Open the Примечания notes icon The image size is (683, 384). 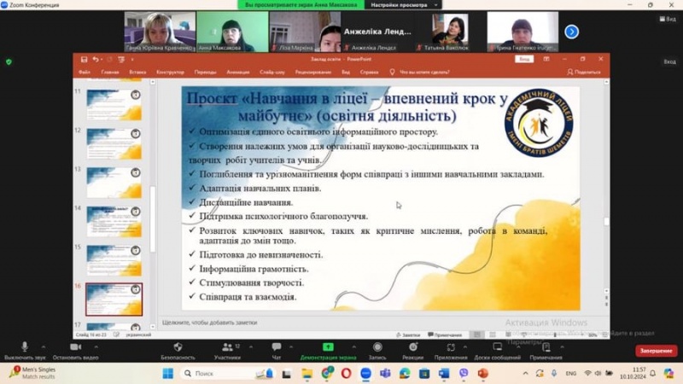tap(546, 349)
